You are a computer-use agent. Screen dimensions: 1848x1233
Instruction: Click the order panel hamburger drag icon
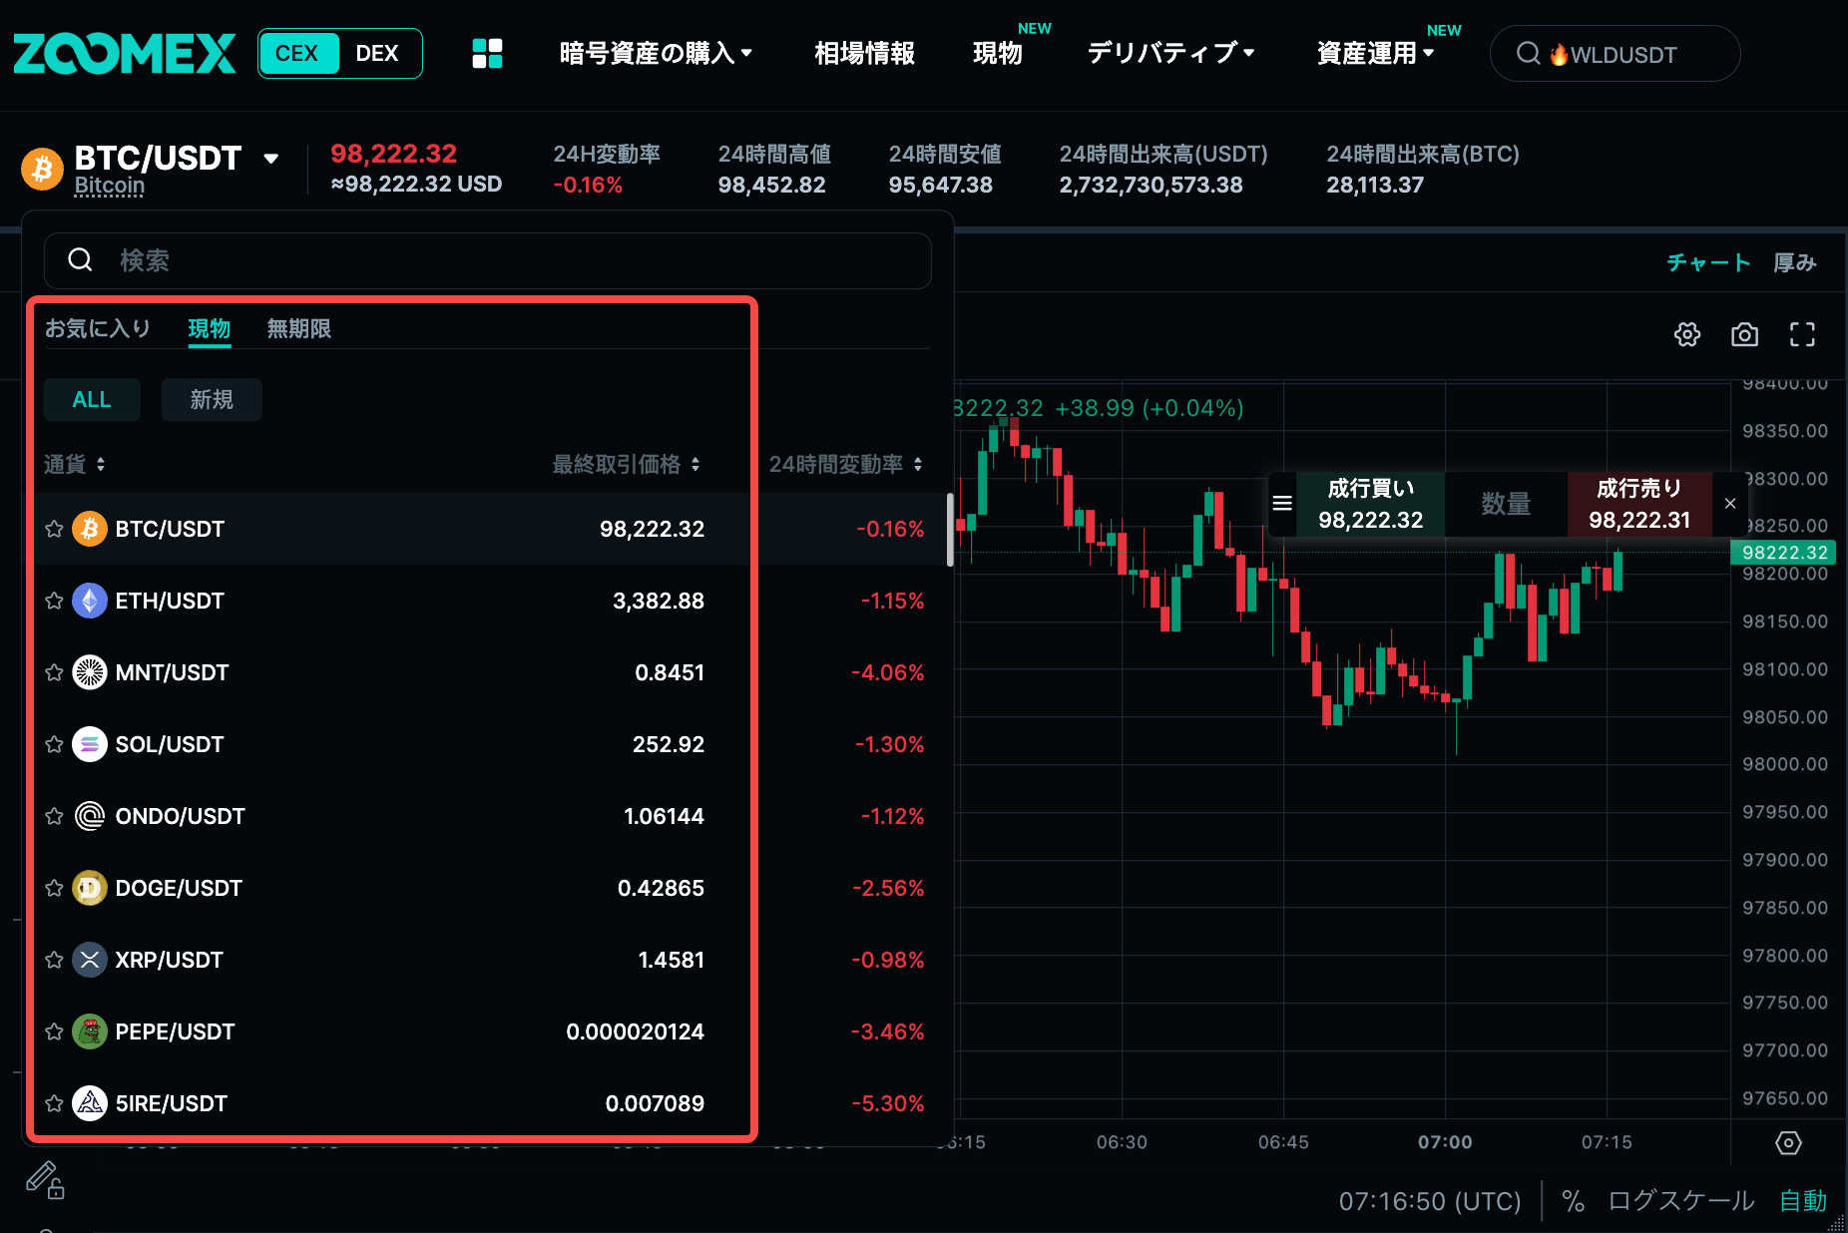pos(1282,503)
